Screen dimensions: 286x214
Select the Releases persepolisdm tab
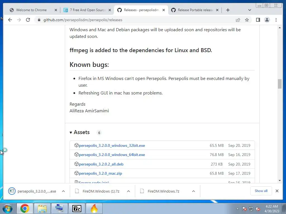(x=141, y=10)
